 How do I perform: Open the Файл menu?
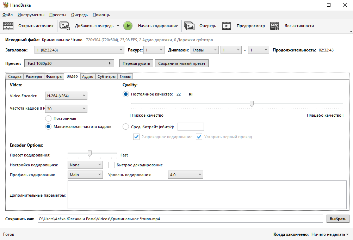[7, 15]
